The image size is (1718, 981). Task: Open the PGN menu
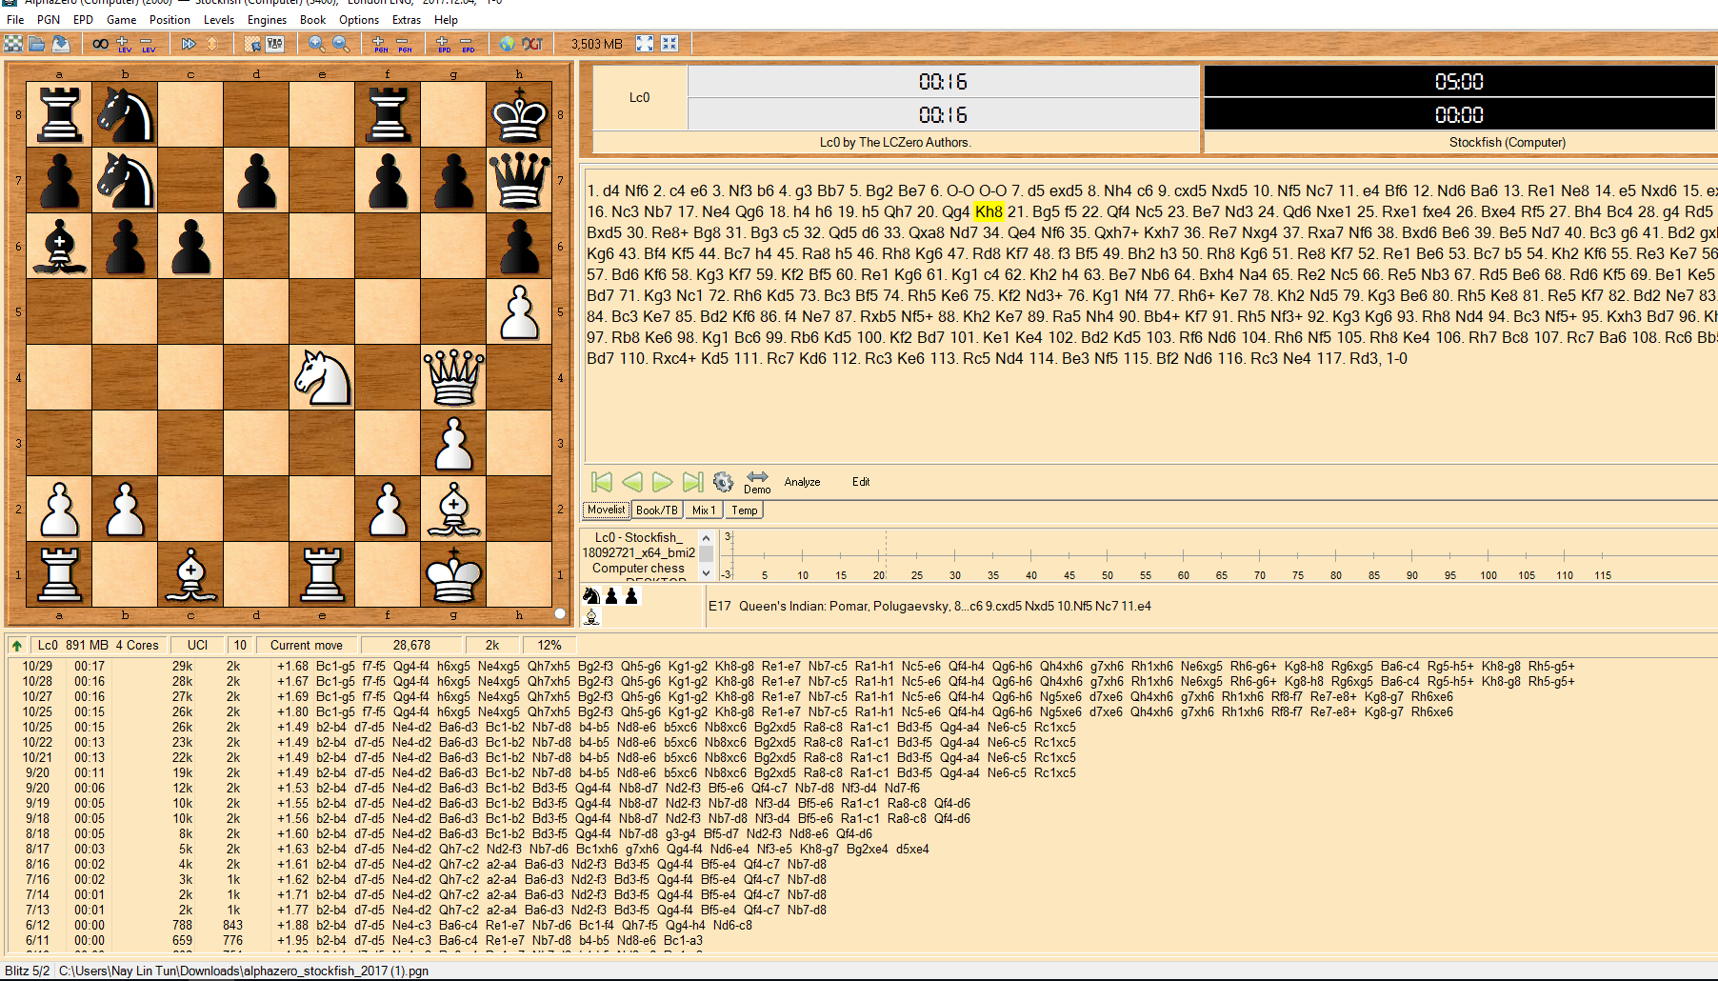click(x=49, y=19)
